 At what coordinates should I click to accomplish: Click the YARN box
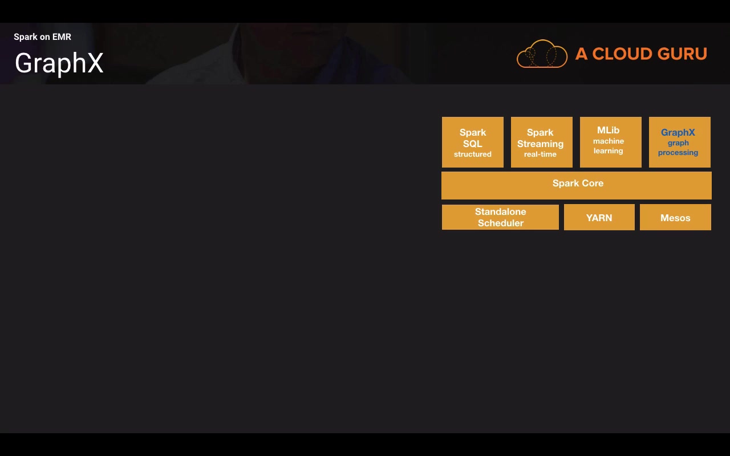coord(599,217)
